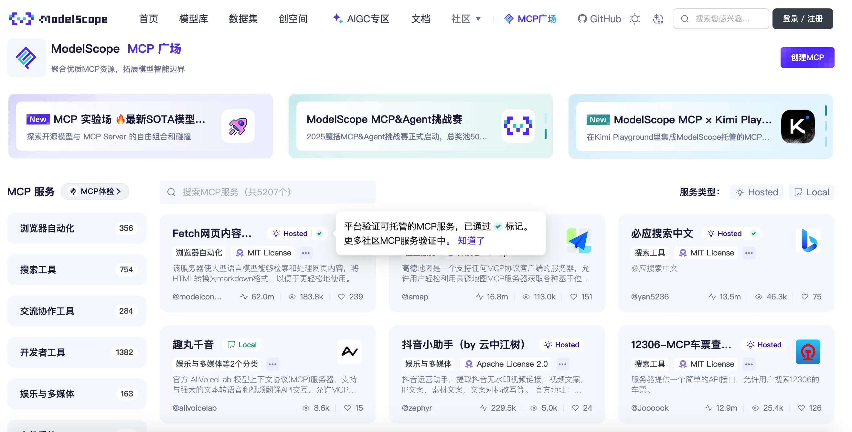Click the 创建MCP button

(x=807, y=58)
